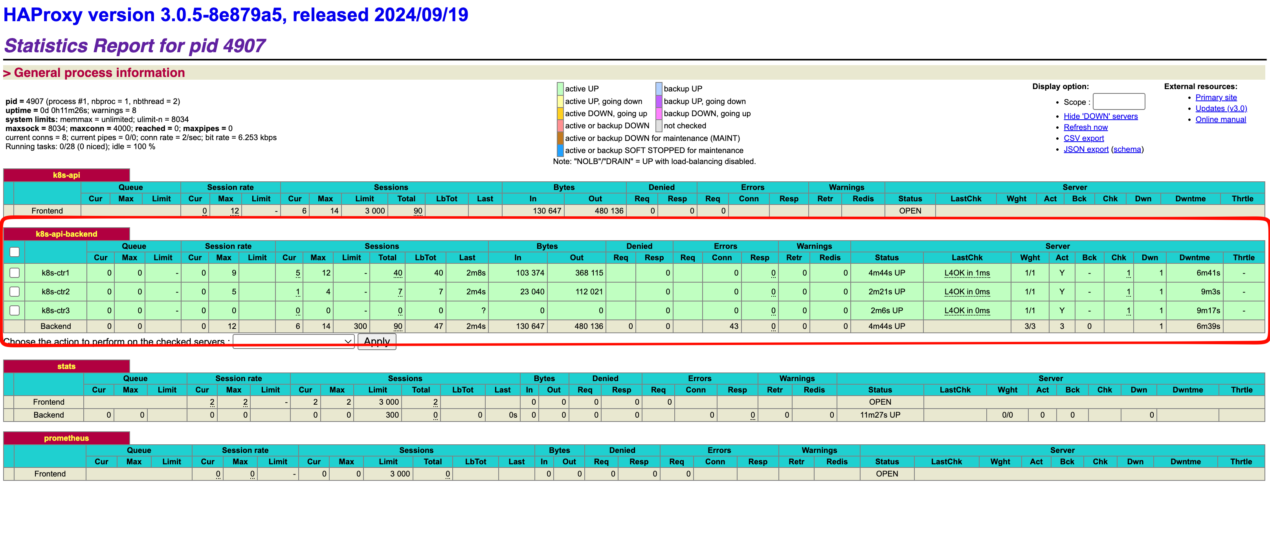
Task: Open the Online manual link
Action: click(1220, 120)
